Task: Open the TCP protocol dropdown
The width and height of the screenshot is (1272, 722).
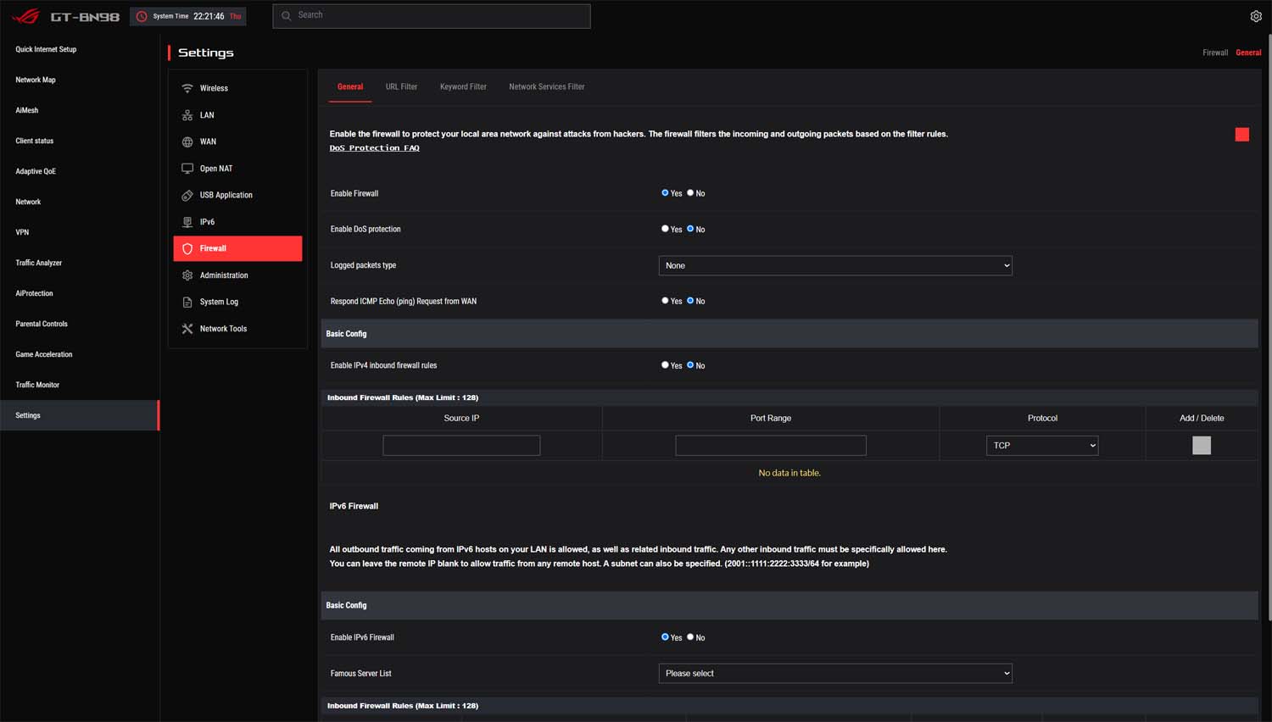Action: (x=1042, y=445)
